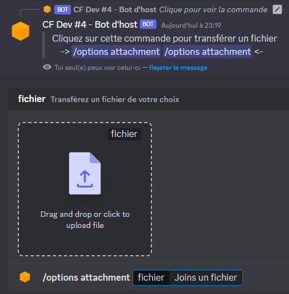Image resolution: width=289 pixels, height=294 pixels.
Task: Open 'Clique pour voir la commande' text
Action: pos(213,9)
